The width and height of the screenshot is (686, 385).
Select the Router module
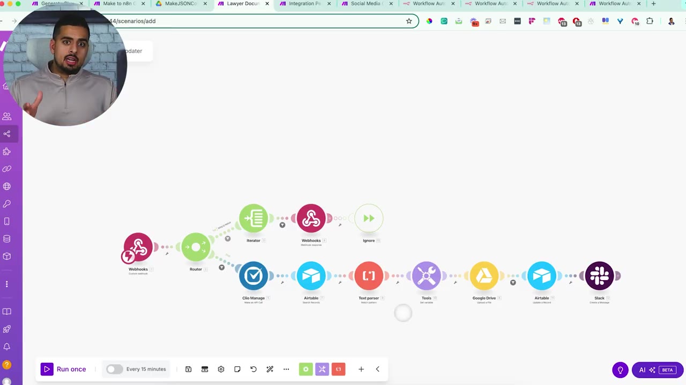(196, 247)
